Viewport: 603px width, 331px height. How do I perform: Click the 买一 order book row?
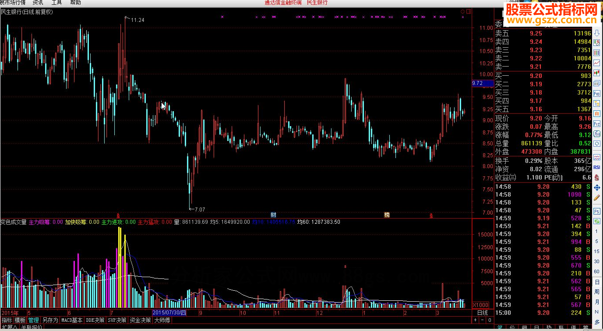pos(543,76)
